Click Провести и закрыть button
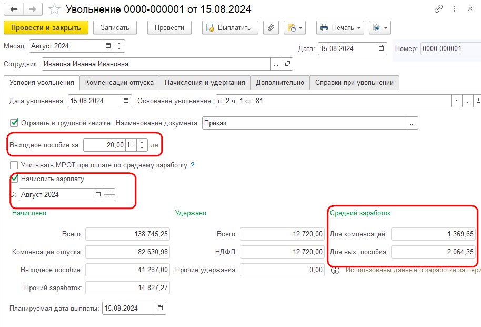 pos(46,27)
